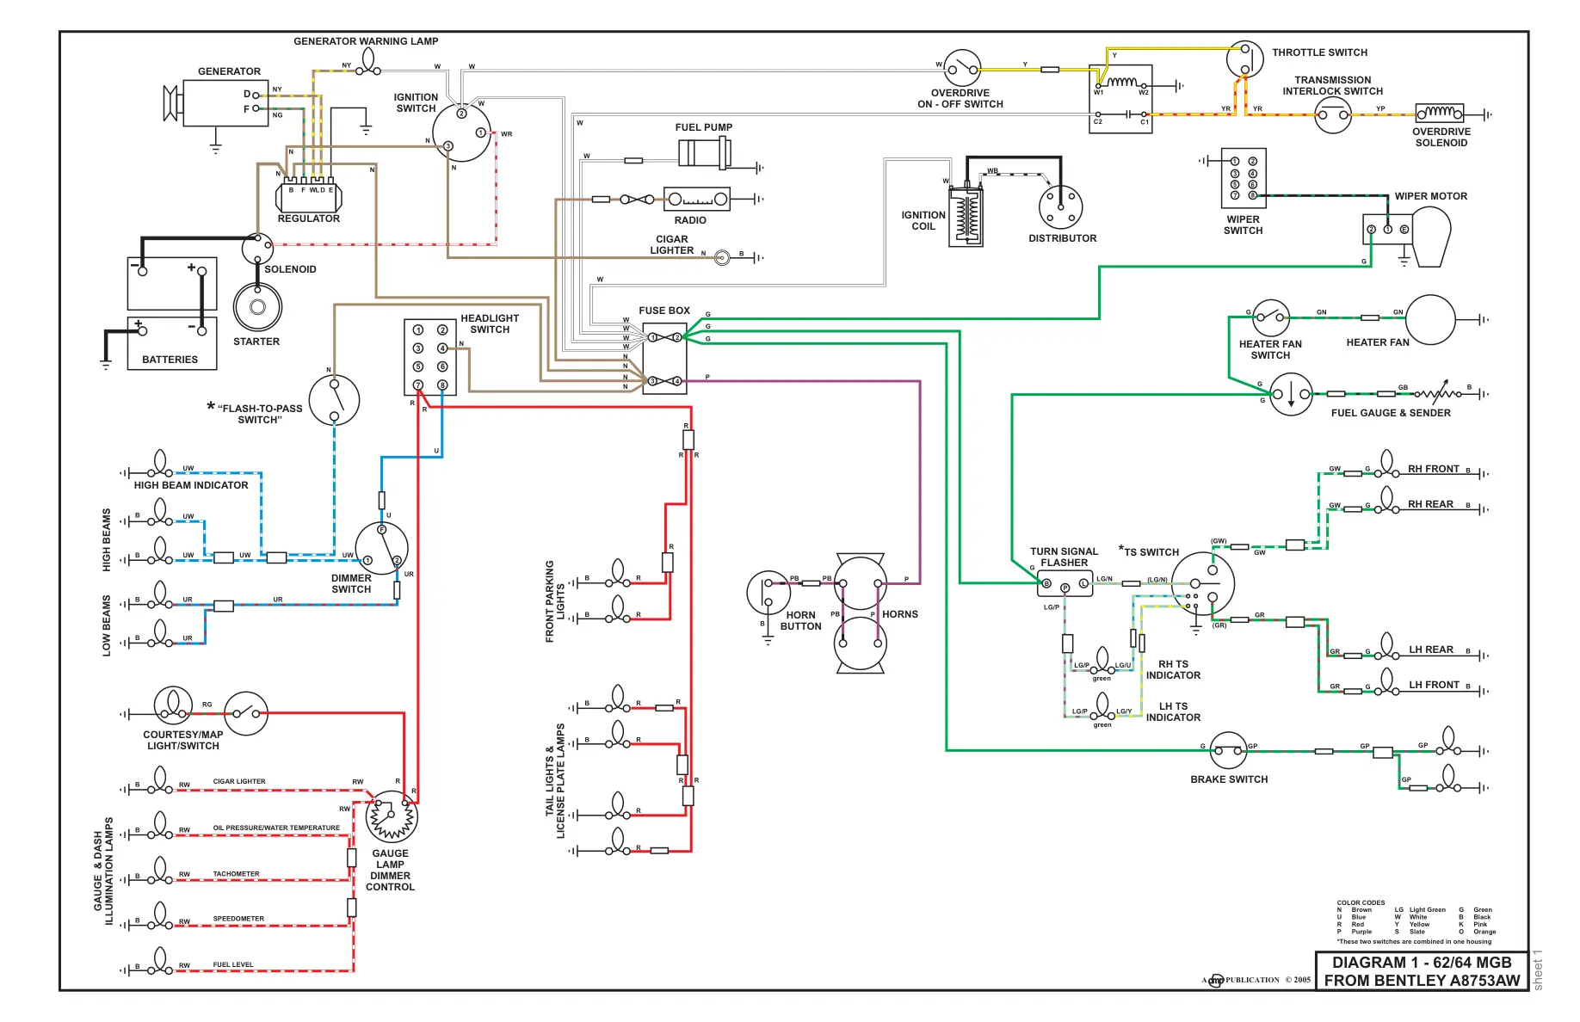
Task: Select the distributor circle
Action: click(x=1060, y=206)
